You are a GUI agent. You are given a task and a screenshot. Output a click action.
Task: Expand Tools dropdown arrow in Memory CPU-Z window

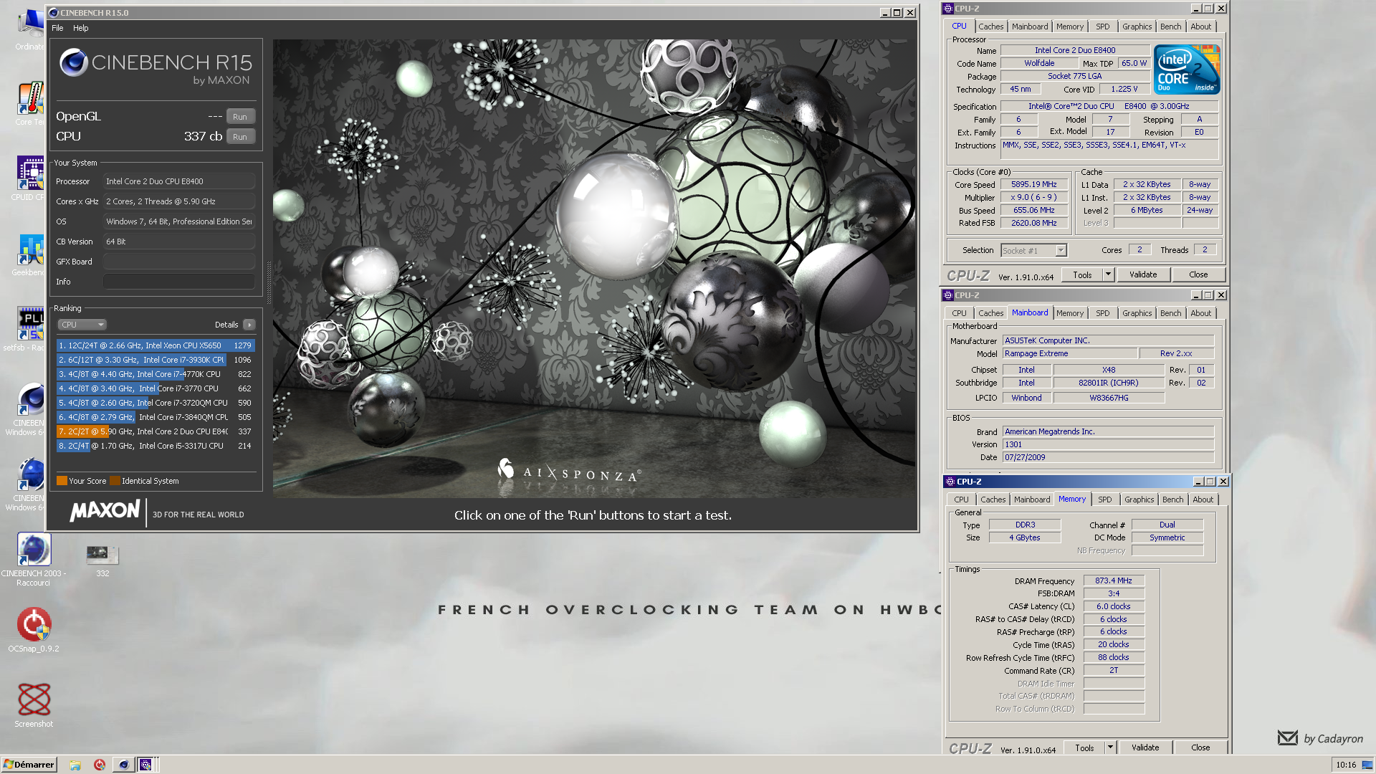(1111, 747)
